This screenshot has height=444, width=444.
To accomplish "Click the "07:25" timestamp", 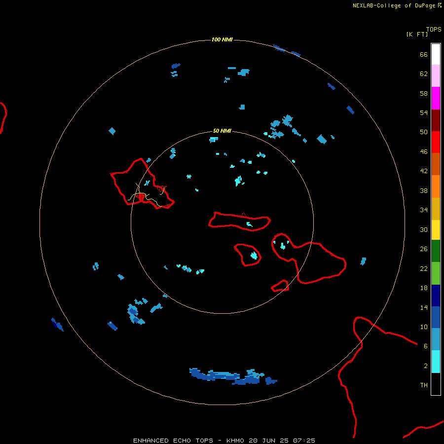I will coord(304,441).
